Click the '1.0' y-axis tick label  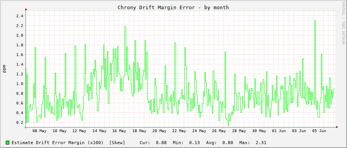coord(20,84)
